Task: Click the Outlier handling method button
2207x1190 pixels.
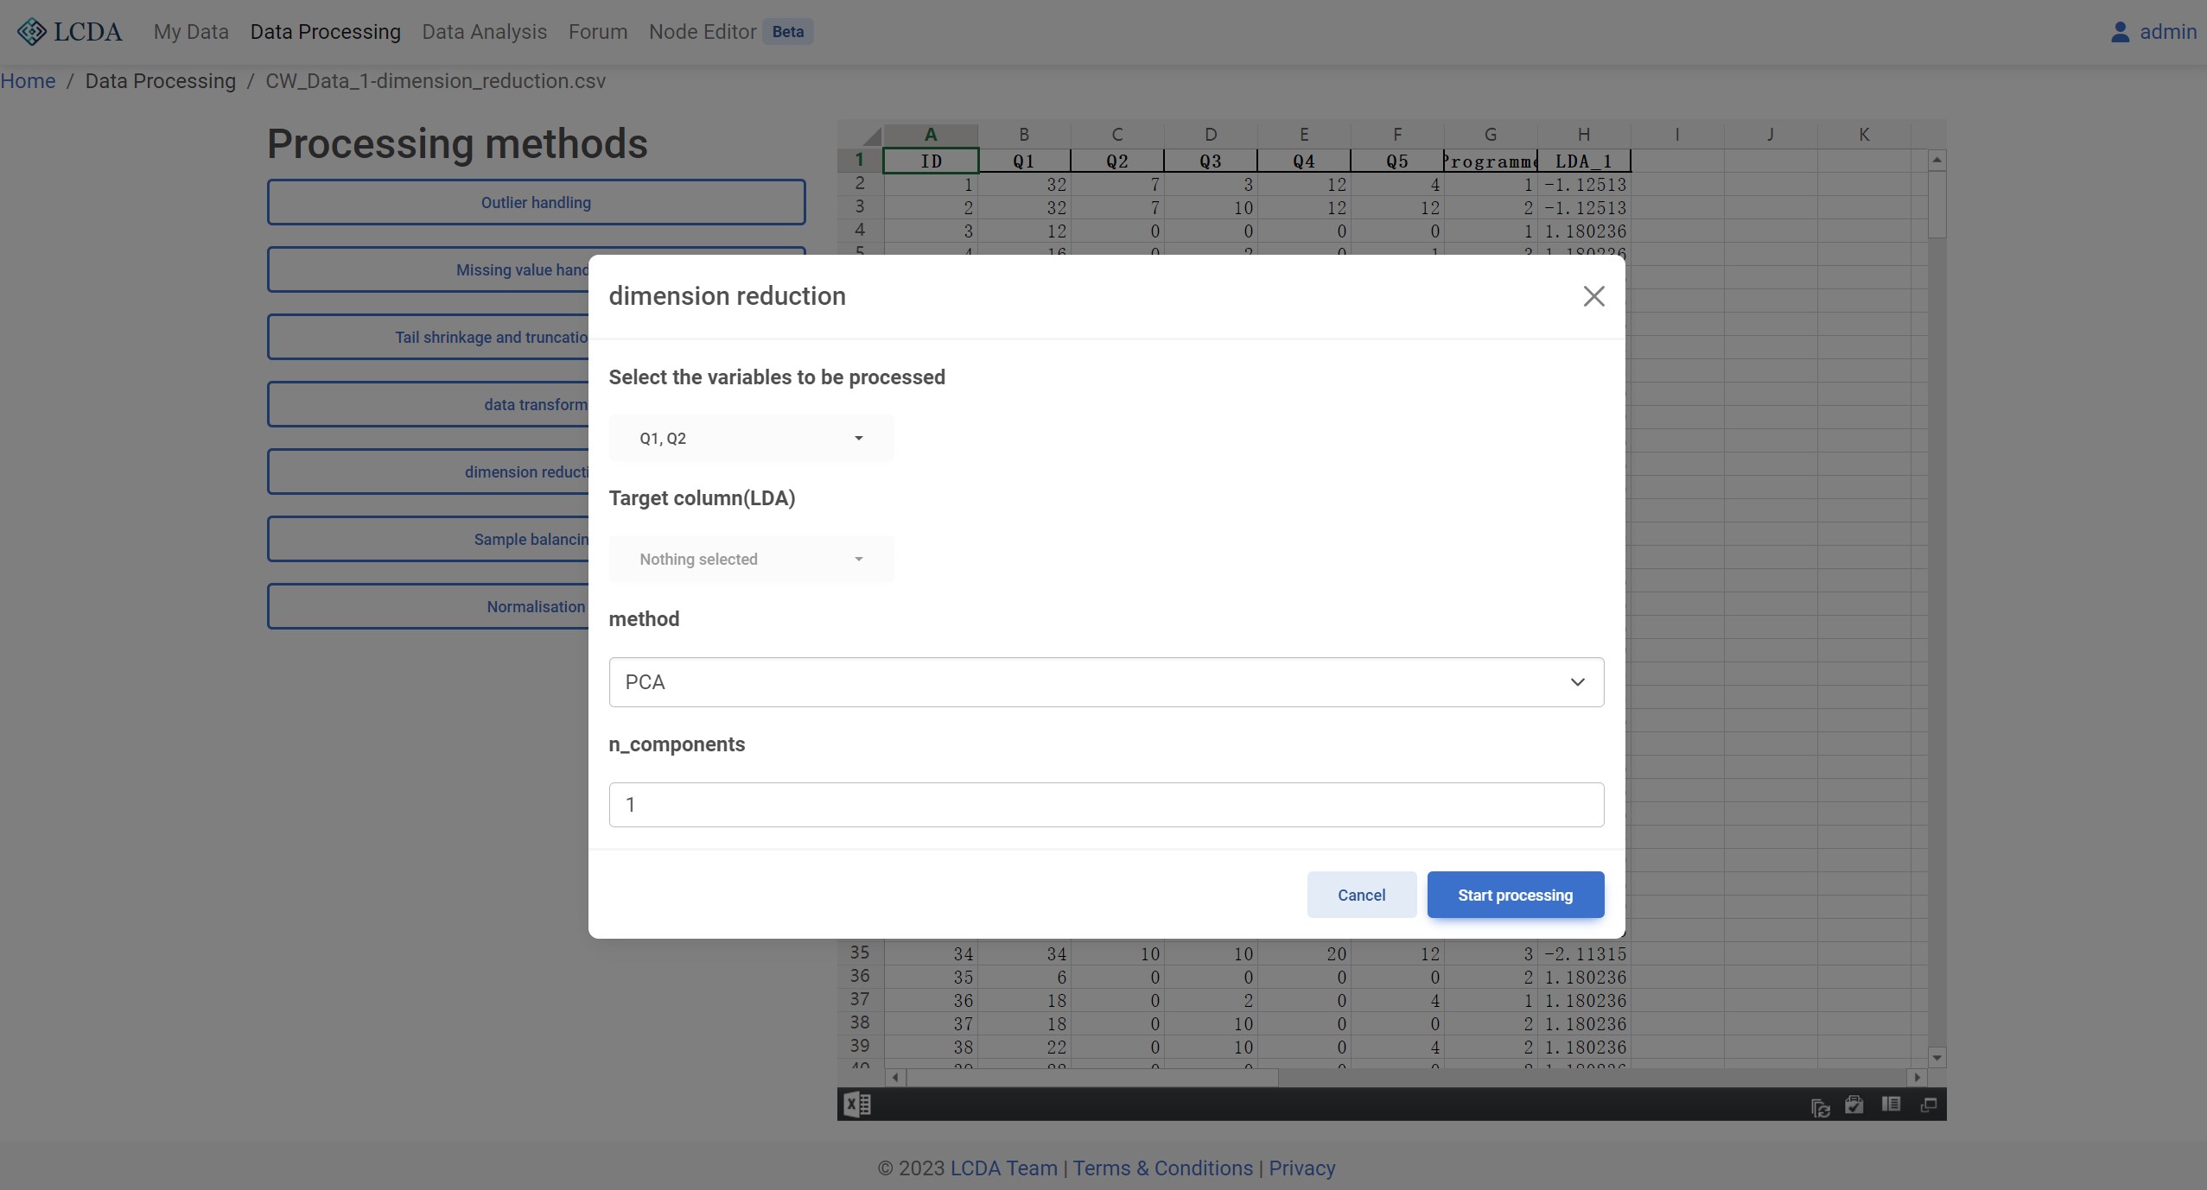Action: (x=536, y=203)
